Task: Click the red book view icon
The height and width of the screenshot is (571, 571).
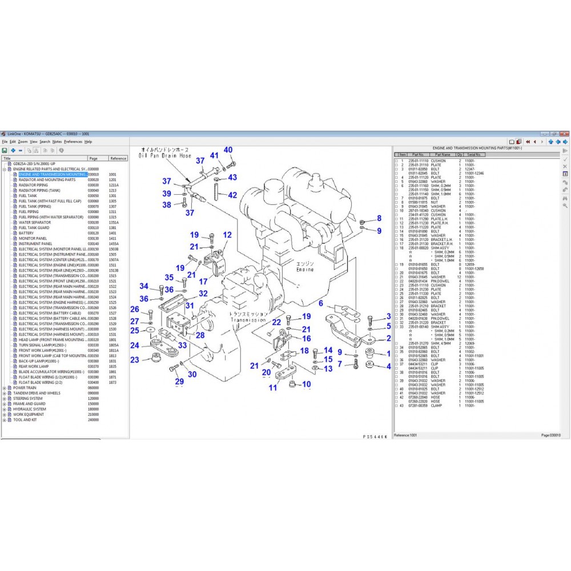Action: 519,142
